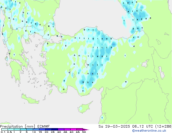Pick the 40–45 mm magenta legend swatch
Screen dimensions: 172x133
[x=74, y=129]
